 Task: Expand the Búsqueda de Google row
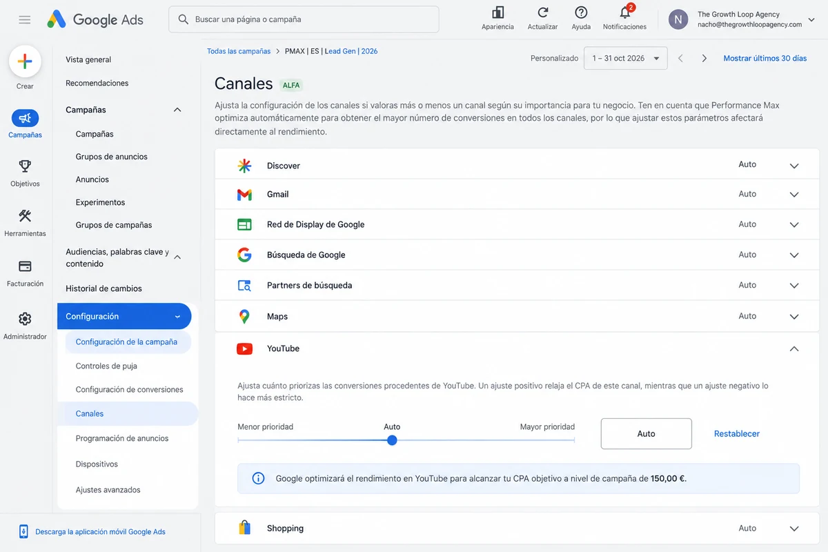pyautogui.click(x=794, y=255)
